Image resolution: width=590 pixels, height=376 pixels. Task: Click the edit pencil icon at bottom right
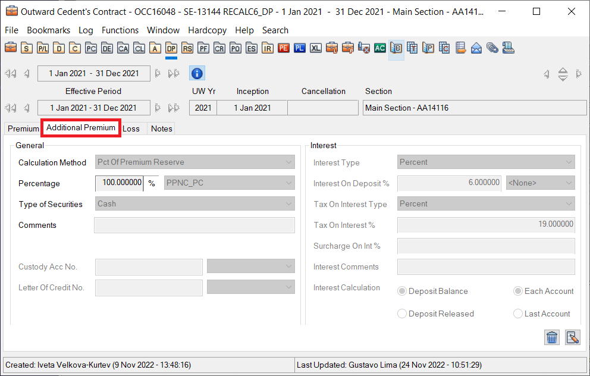(x=572, y=337)
